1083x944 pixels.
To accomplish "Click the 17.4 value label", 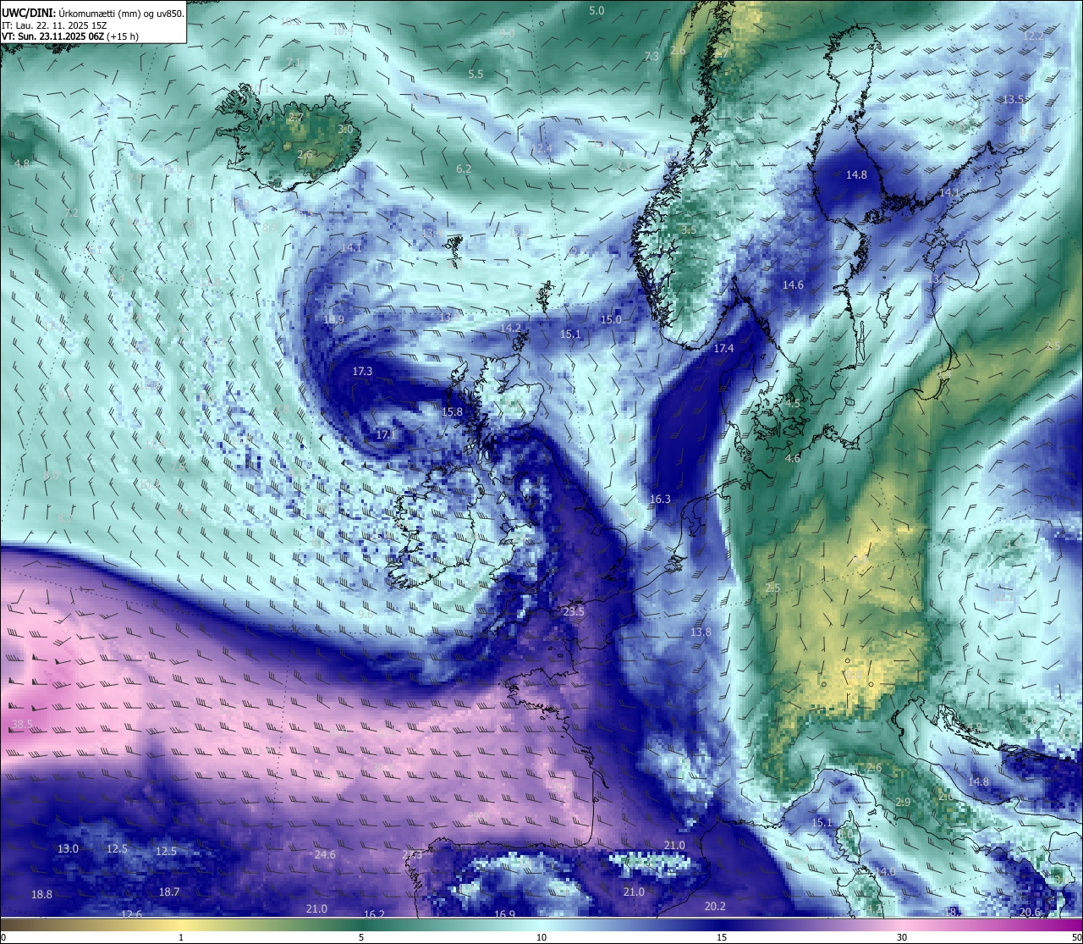I will point(723,348).
